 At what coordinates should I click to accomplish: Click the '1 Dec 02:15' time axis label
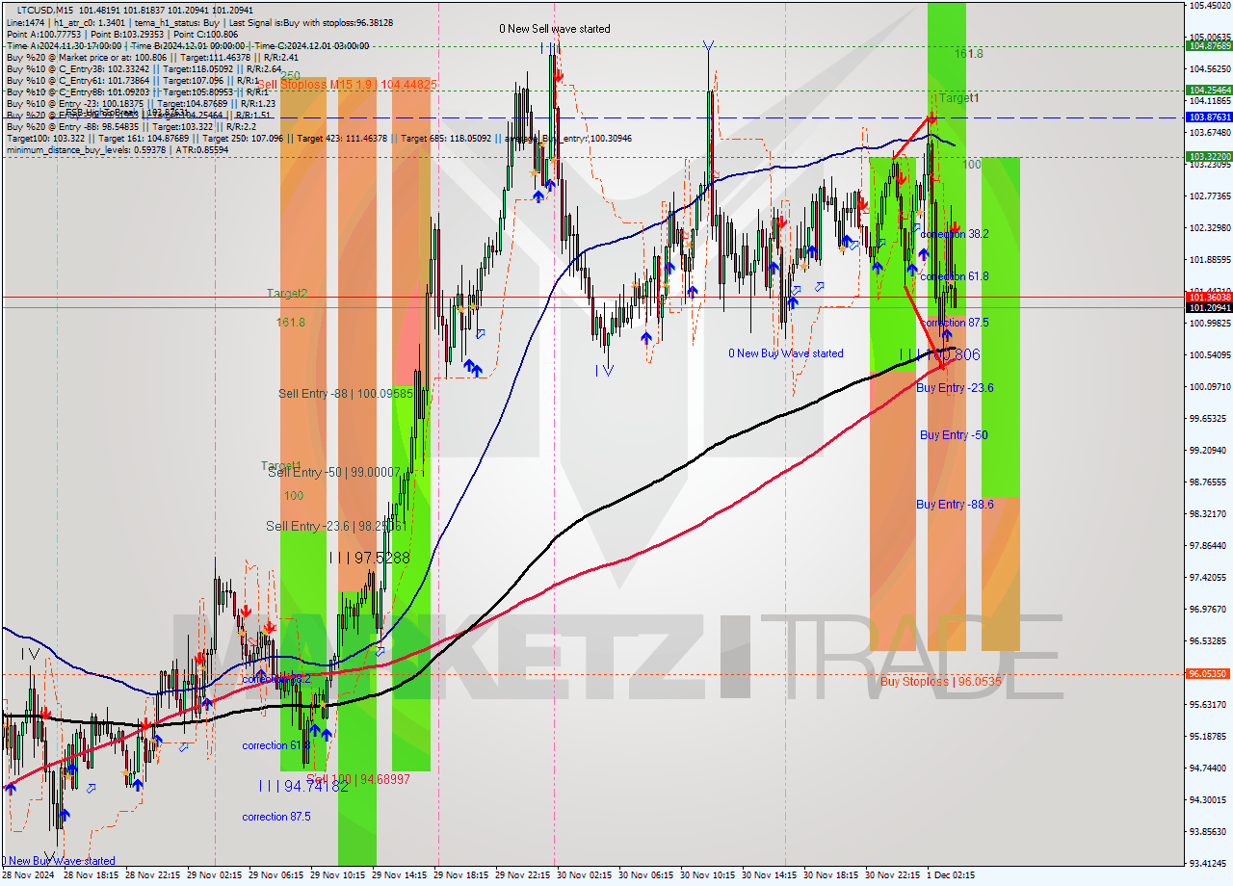tap(951, 875)
